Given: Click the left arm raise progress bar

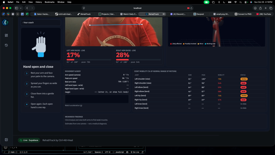Looking at the screenshot, I should point(89,60).
